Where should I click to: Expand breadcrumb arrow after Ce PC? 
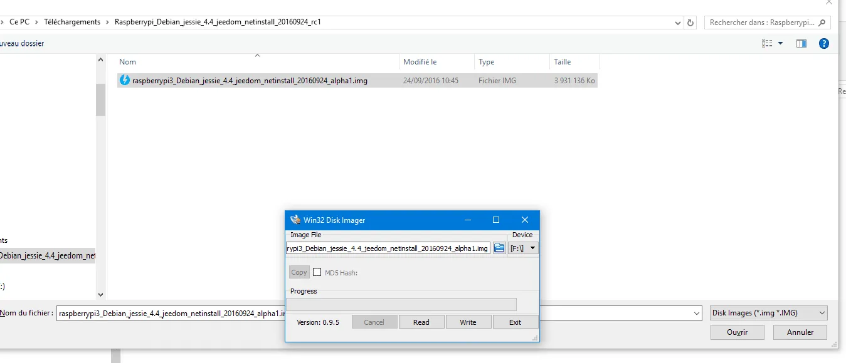coord(36,22)
